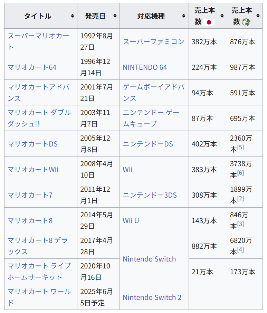Sort by worldwide sales column arrows

click(258, 16)
